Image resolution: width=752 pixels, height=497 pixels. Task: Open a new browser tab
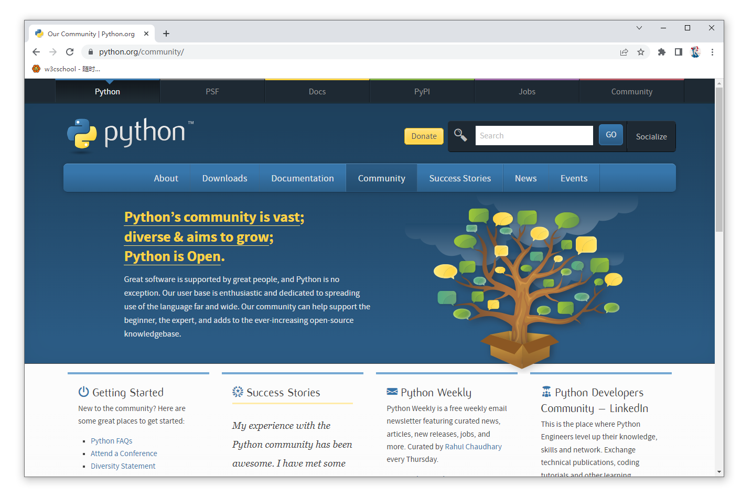tap(166, 34)
